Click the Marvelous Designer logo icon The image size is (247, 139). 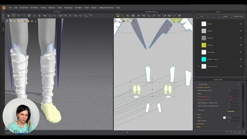click(4, 8)
